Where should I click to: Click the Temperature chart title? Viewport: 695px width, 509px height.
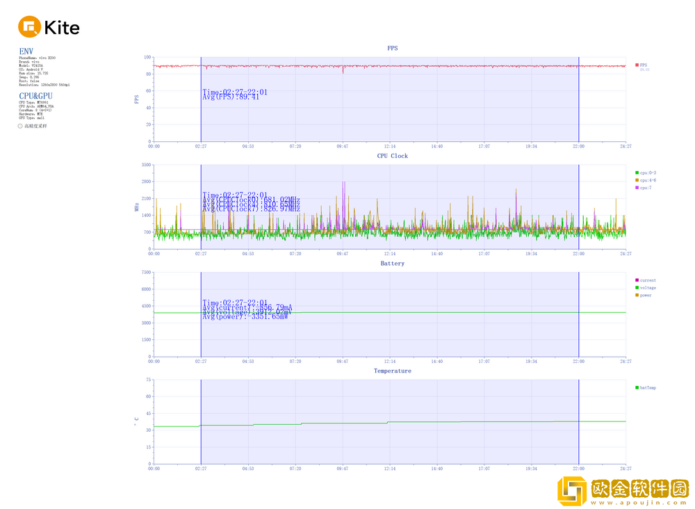(x=393, y=371)
